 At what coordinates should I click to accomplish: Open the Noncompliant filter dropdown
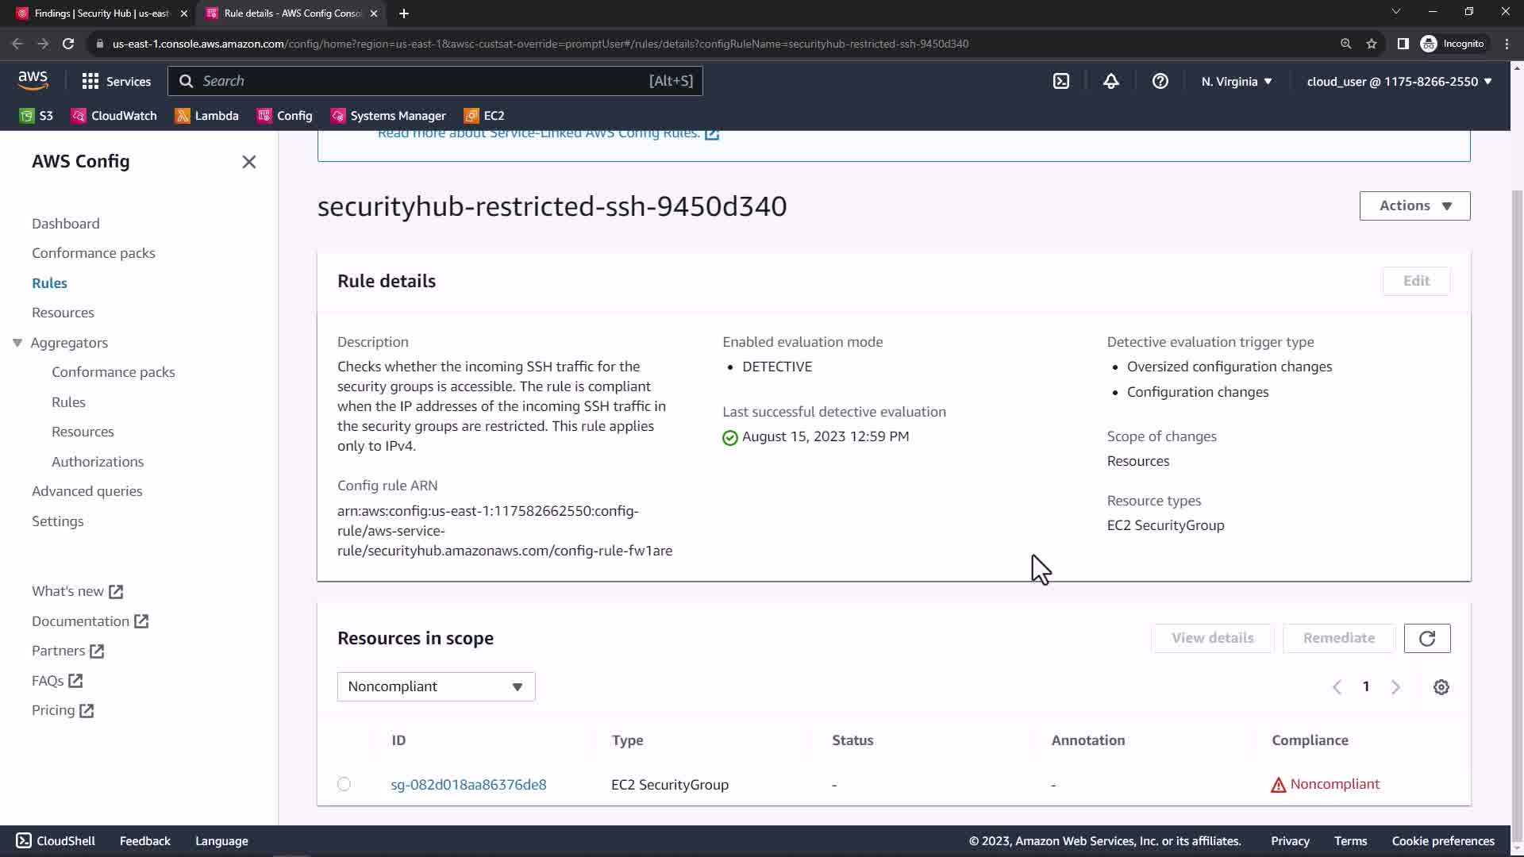tap(436, 686)
